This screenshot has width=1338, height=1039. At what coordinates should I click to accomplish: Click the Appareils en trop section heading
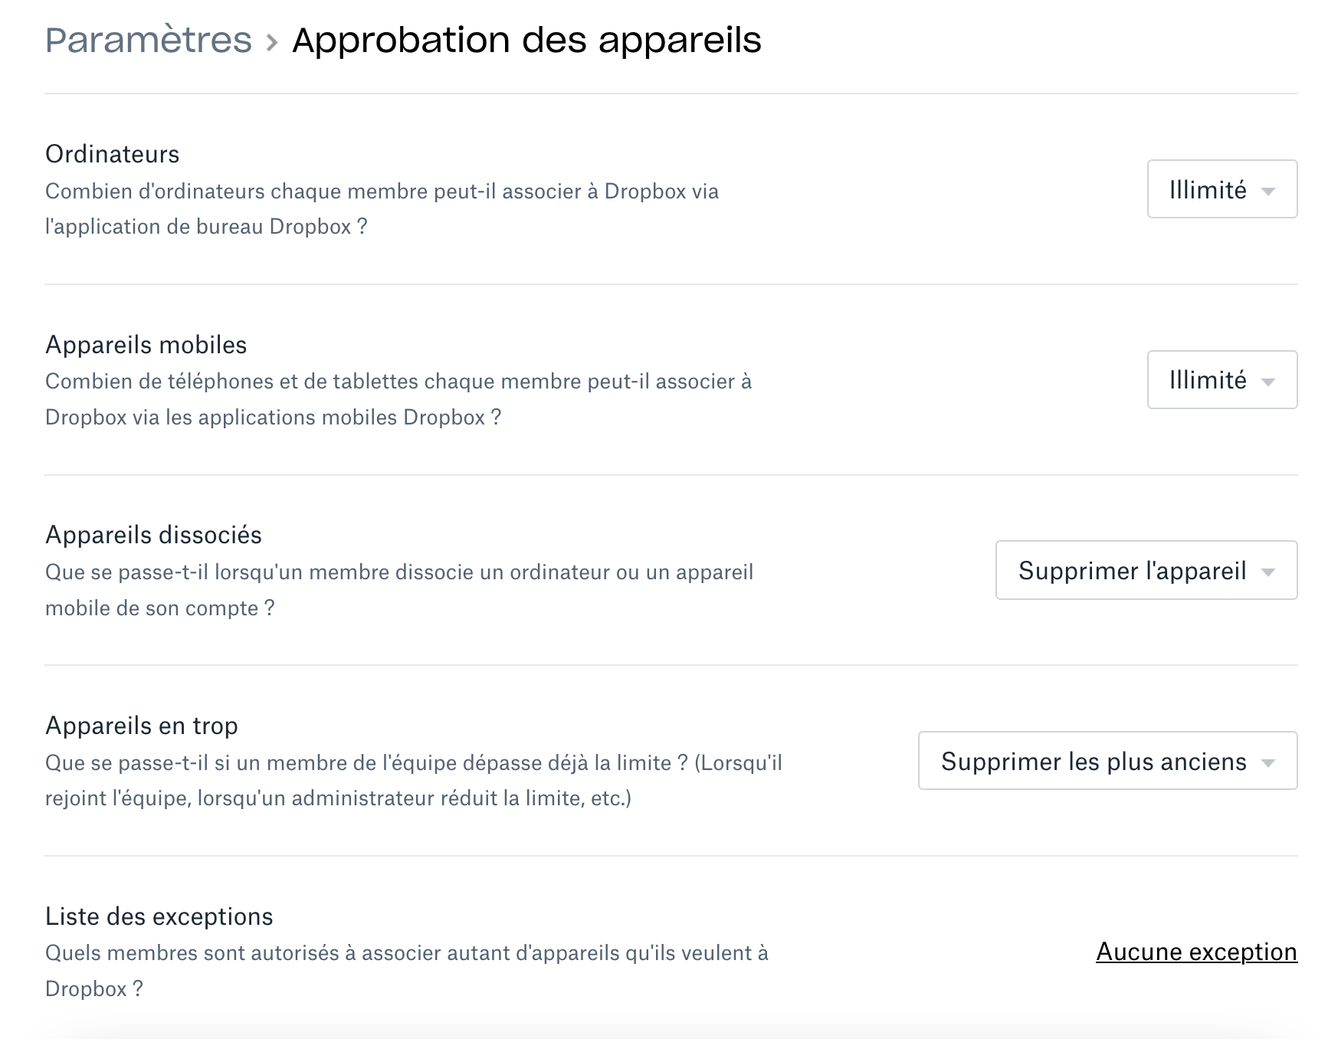click(142, 726)
